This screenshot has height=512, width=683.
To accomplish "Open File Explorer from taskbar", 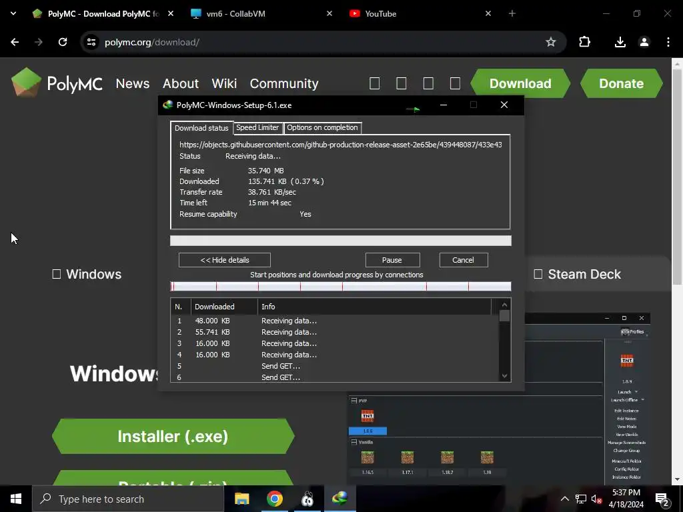I will pyautogui.click(x=241, y=499).
